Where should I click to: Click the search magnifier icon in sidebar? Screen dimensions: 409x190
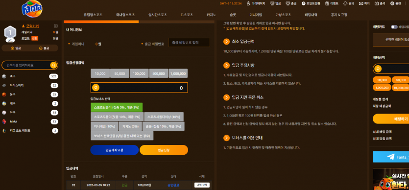[53, 65]
